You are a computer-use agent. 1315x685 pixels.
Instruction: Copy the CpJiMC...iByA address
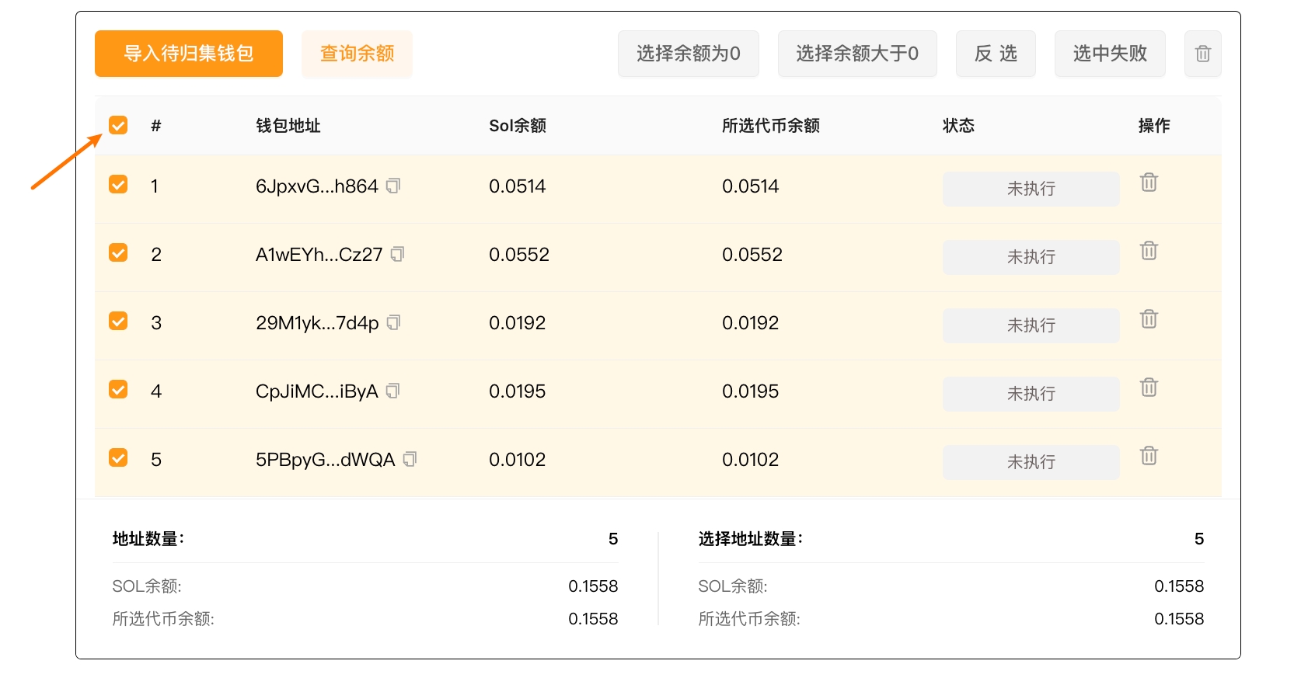392,391
